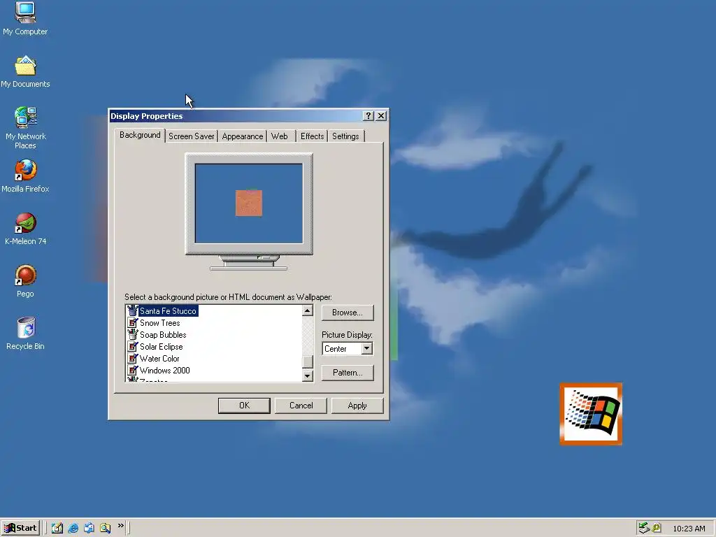The height and width of the screenshot is (537, 716).
Task: Select Santa Fe Stucco wallpaper
Action: coord(168,311)
